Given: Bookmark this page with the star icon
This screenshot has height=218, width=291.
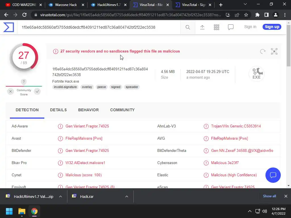Looking at the screenshot, I should 246,15.
